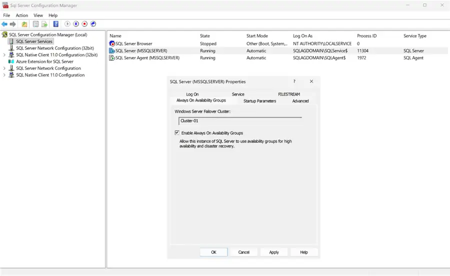
Task: Click the Back arrow toolbar icon
Action: point(4,24)
